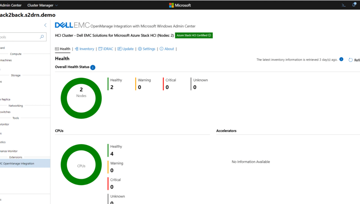
Task: Open Dell EMC OpenManage Integration sidebar item
Action: click(25, 163)
